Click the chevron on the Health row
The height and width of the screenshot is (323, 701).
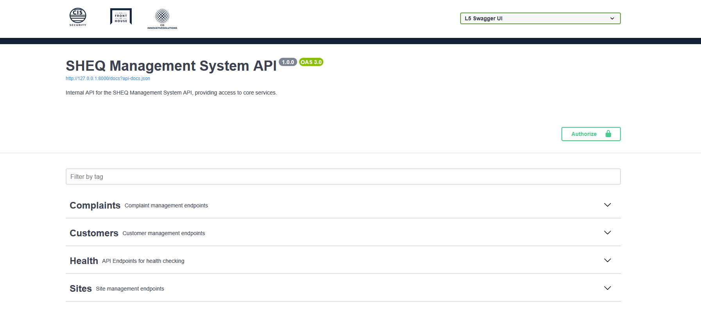click(x=607, y=261)
